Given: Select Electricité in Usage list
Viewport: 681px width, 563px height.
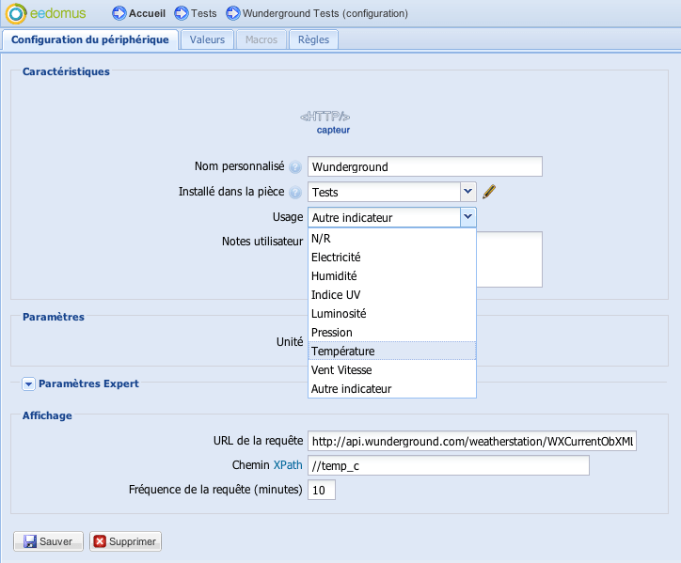Looking at the screenshot, I should [x=391, y=258].
